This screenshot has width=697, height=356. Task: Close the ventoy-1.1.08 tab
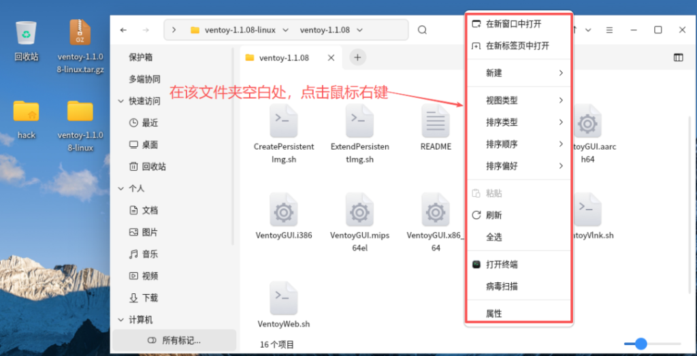(x=331, y=58)
